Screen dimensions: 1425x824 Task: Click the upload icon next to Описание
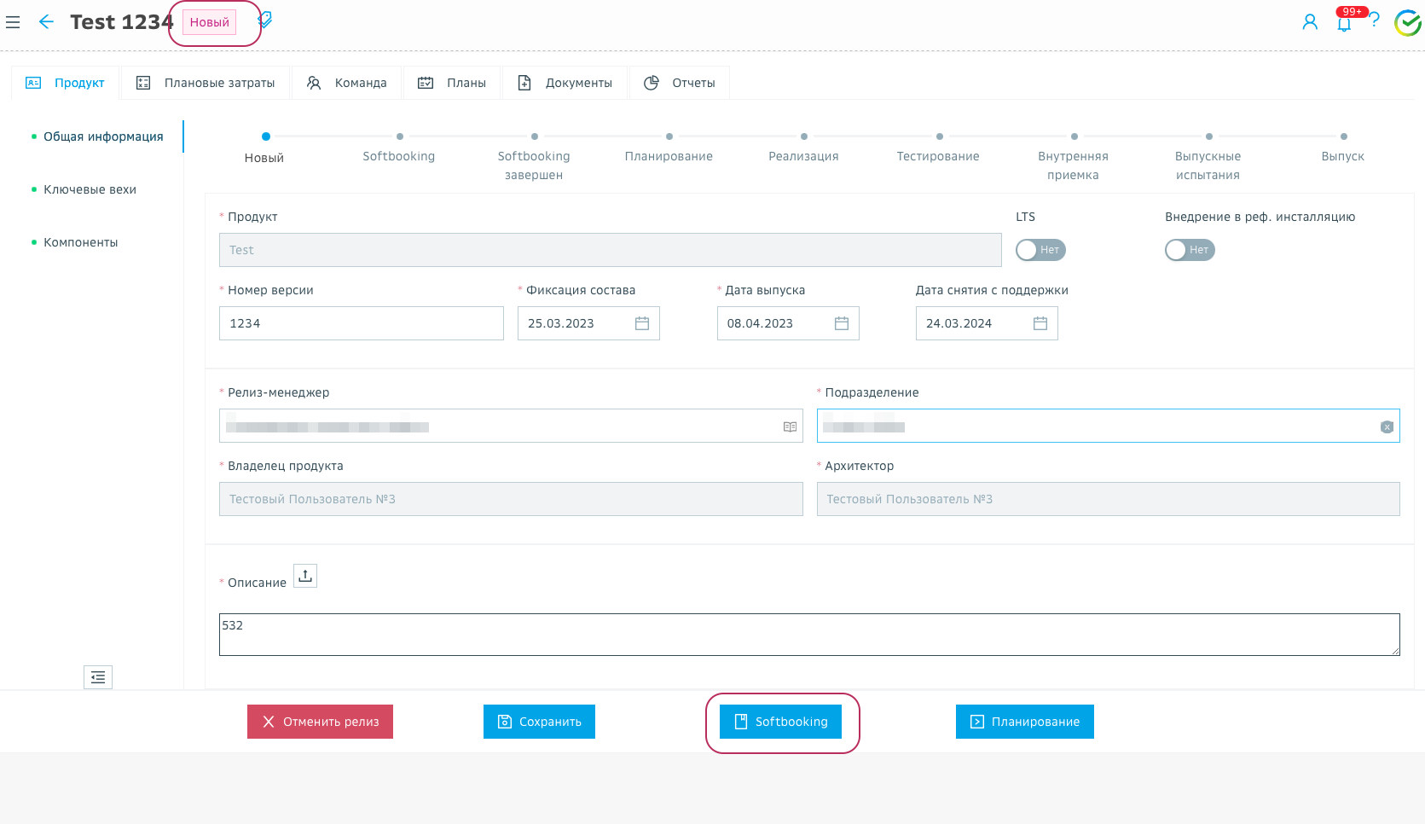[x=305, y=576]
